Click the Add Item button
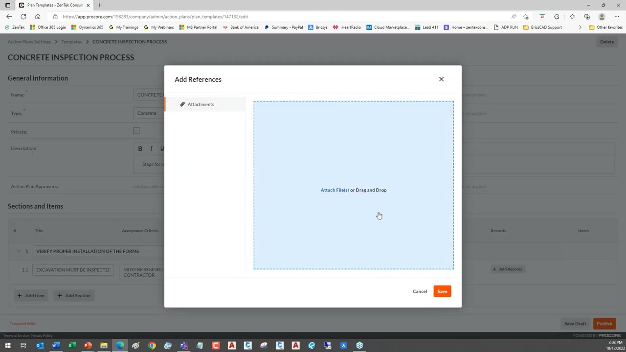 coord(31,296)
